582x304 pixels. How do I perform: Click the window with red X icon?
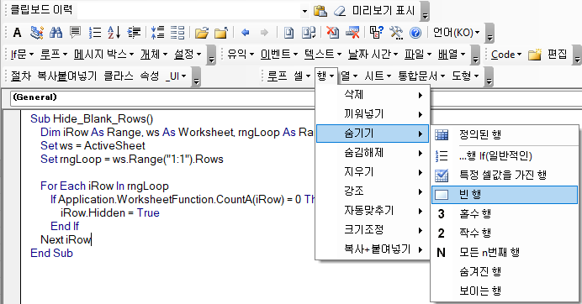[352, 33]
